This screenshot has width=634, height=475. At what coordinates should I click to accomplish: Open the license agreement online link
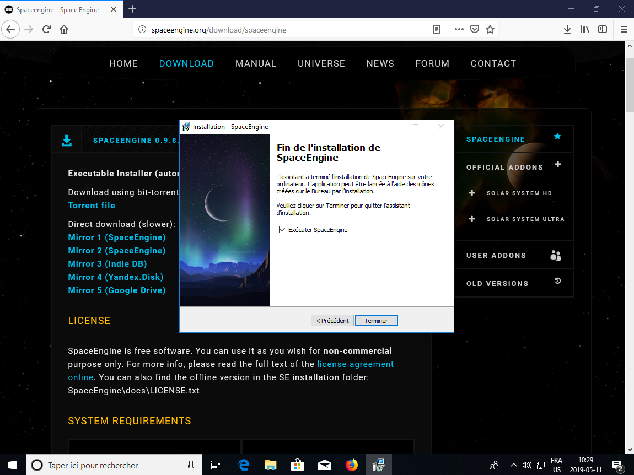click(356, 364)
